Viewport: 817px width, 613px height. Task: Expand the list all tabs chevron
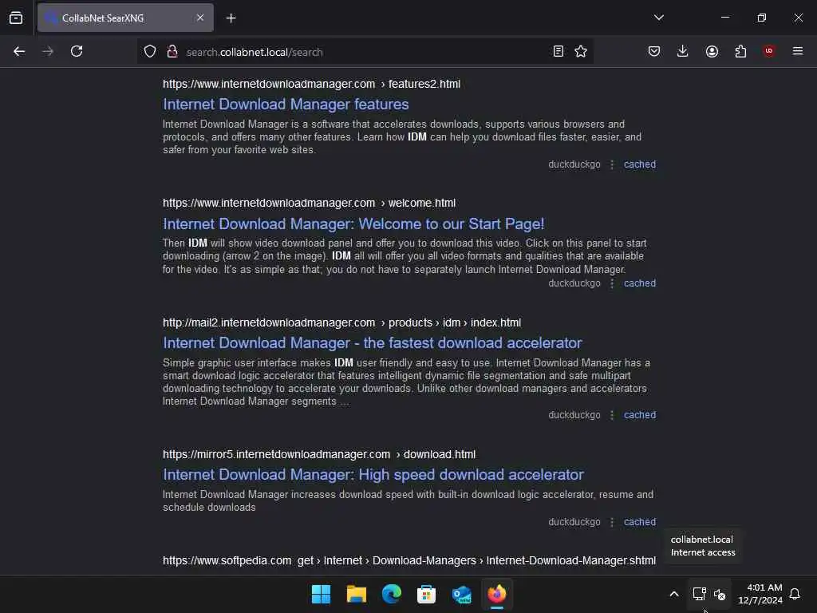[658, 18]
